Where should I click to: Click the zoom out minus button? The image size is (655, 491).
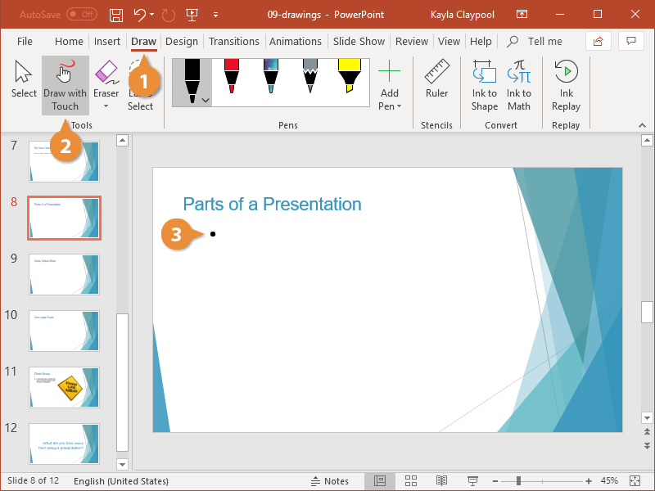click(x=495, y=481)
